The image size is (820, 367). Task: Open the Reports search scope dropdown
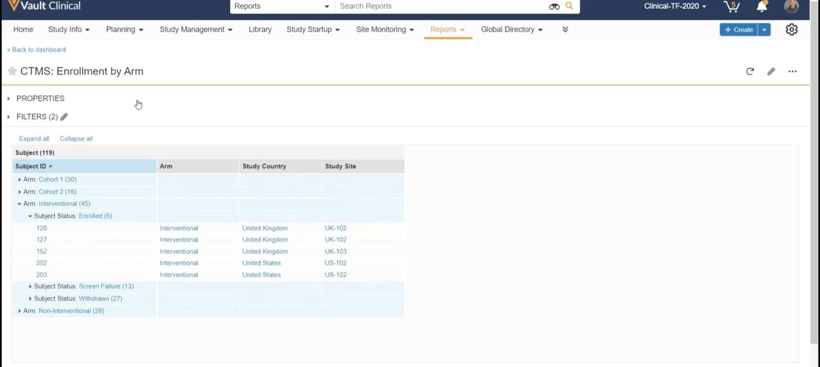coord(281,6)
